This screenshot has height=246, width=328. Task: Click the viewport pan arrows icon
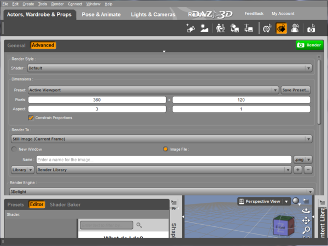[306, 220]
